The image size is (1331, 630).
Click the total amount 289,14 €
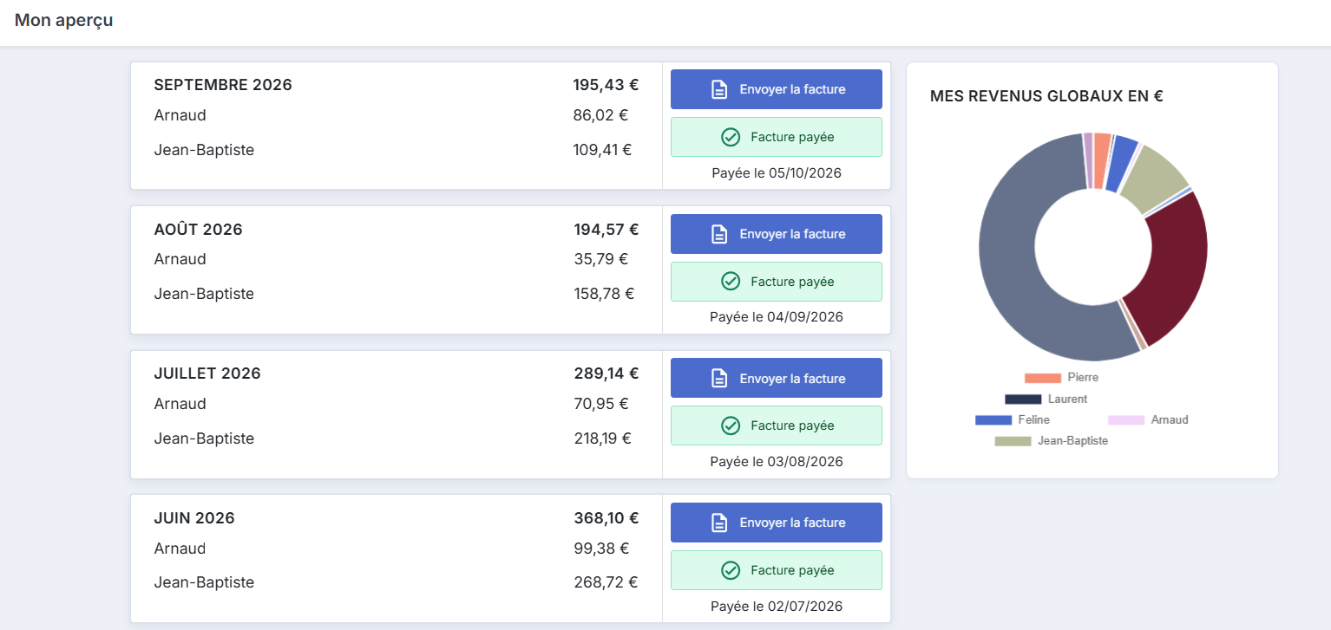[x=606, y=373]
